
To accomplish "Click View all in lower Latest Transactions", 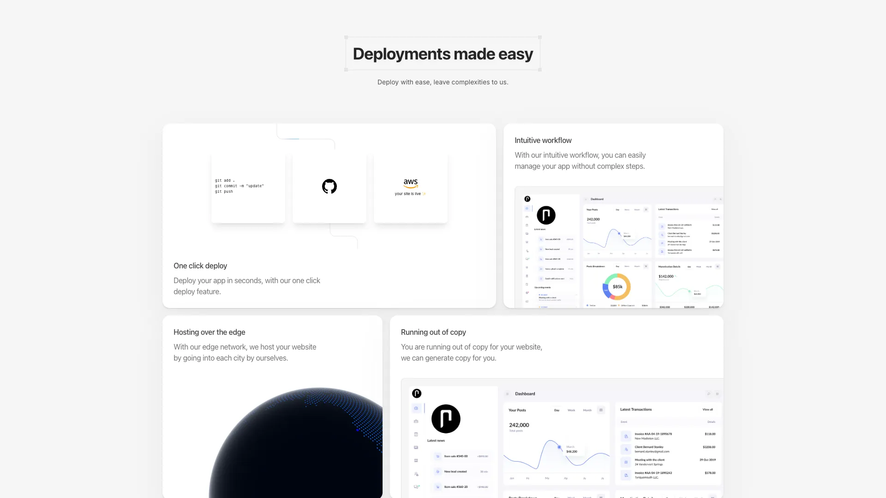I will tap(707, 409).
